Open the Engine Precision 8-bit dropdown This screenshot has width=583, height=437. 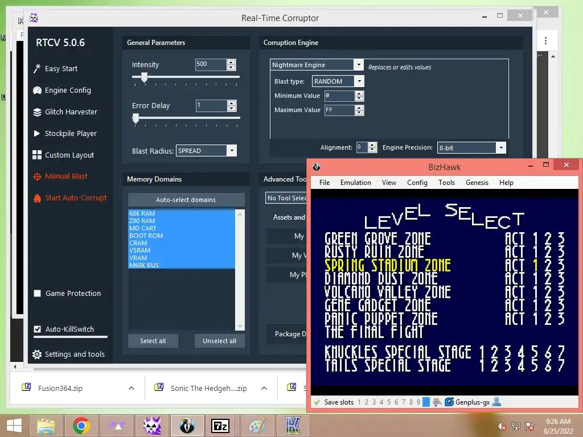click(501, 147)
